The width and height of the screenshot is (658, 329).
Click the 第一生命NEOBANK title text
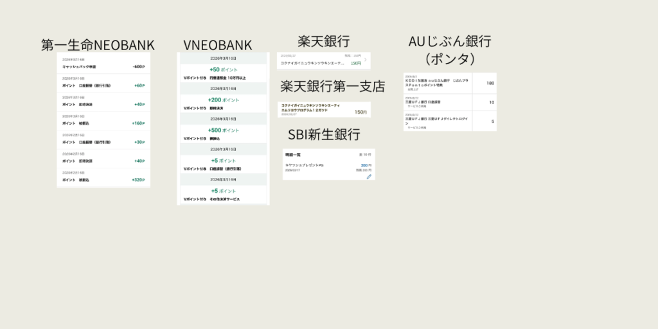[98, 45]
